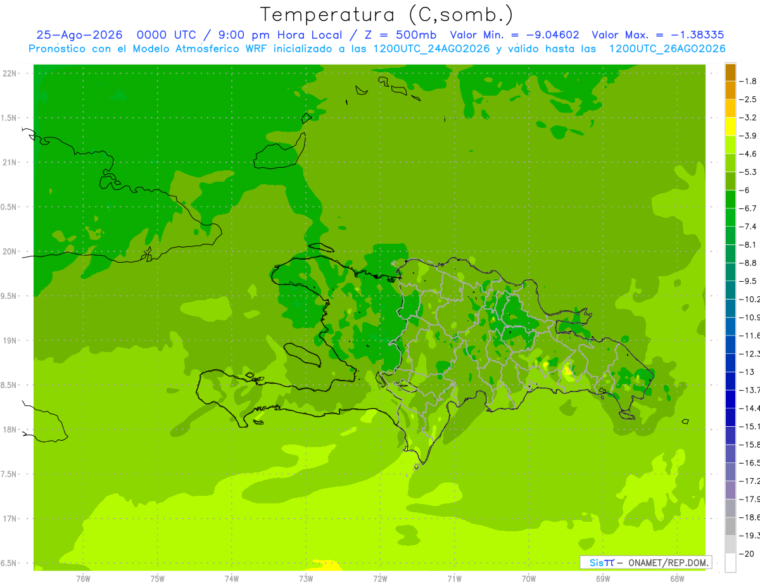The width and height of the screenshot is (760, 587).
Task: Click the "17N" latitude label
Action: click(9, 519)
